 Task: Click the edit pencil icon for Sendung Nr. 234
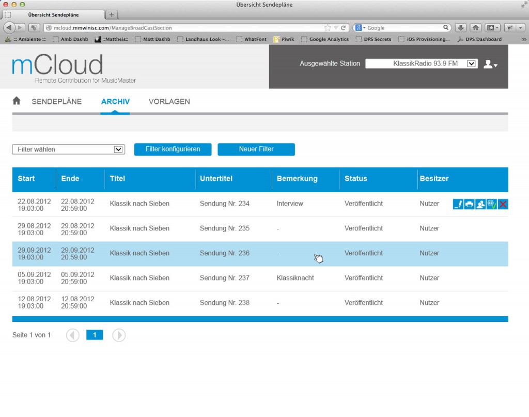(458, 204)
